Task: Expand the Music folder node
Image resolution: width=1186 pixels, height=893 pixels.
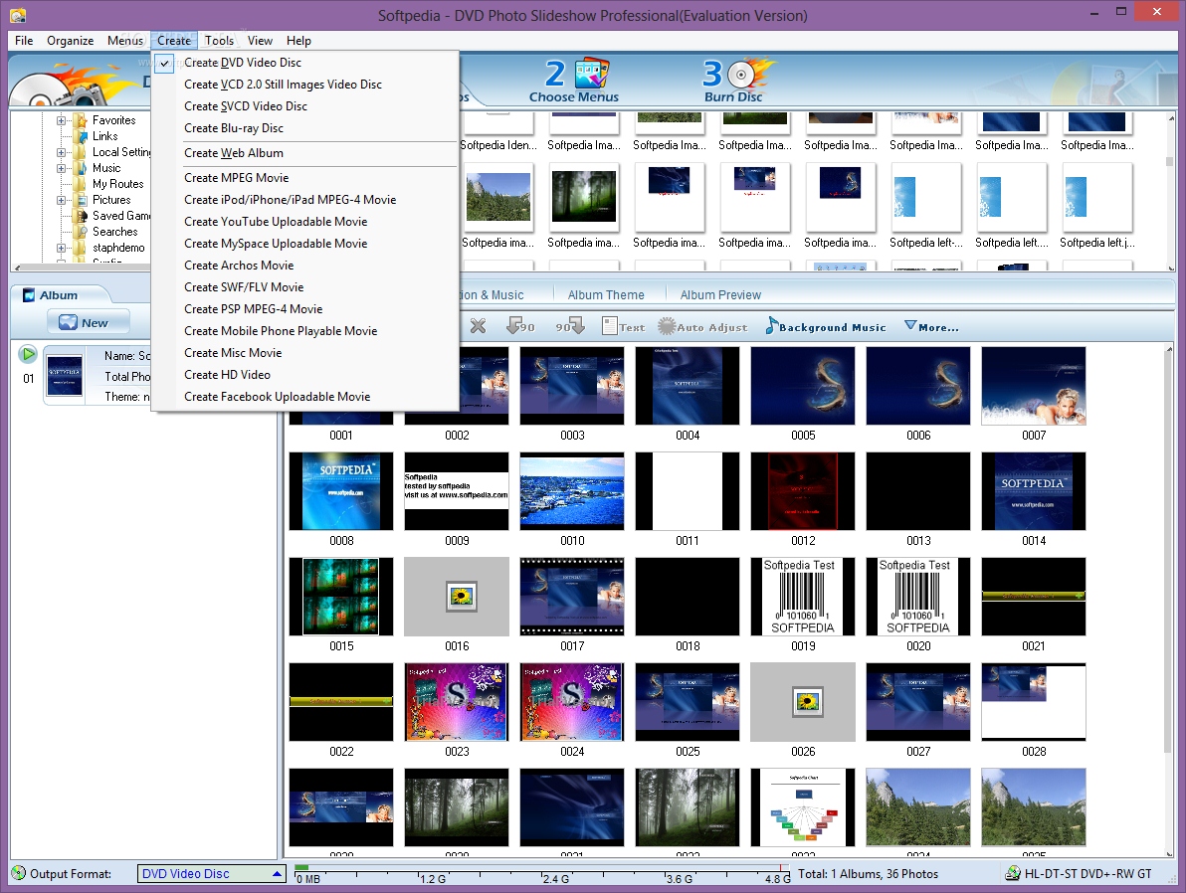Action: pyautogui.click(x=61, y=168)
